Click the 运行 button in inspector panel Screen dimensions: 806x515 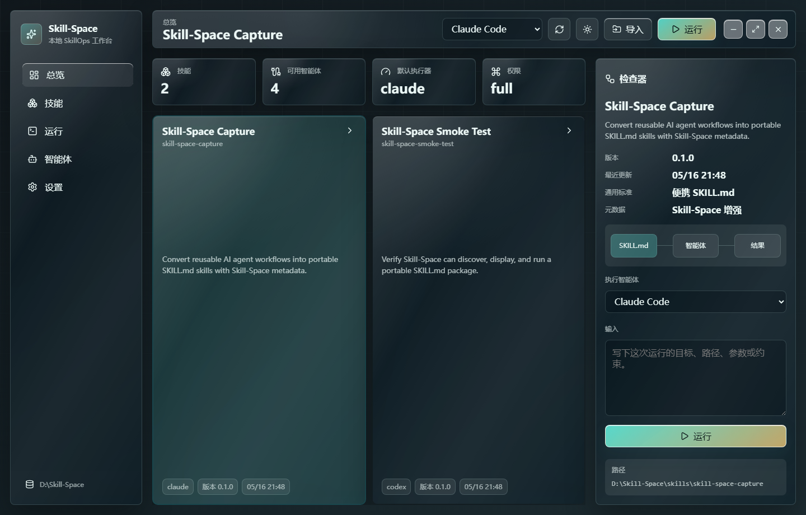point(696,436)
